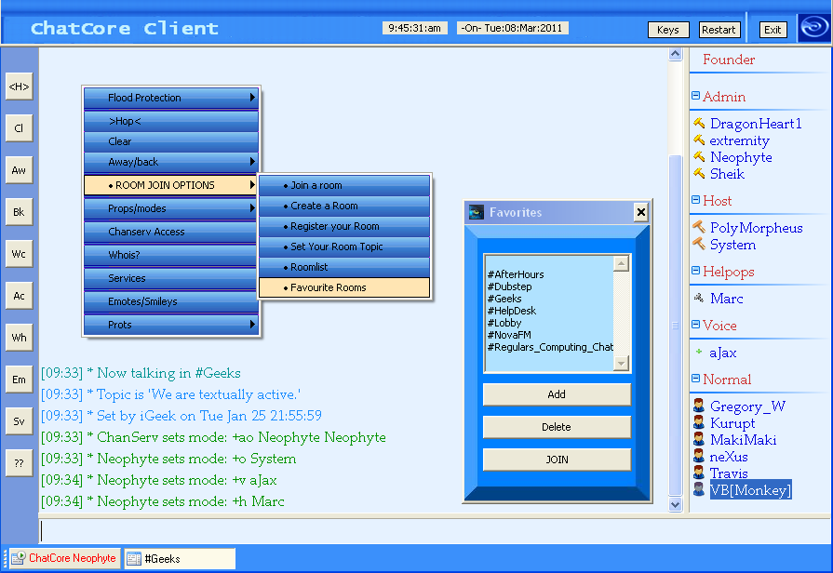833x573 pixels.
Task: Select #HelpDesk in Favorites list
Action: pos(512,311)
